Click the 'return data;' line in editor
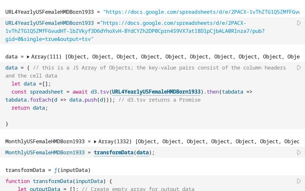Viewport: 305px width, 191px height. click(x=30, y=108)
